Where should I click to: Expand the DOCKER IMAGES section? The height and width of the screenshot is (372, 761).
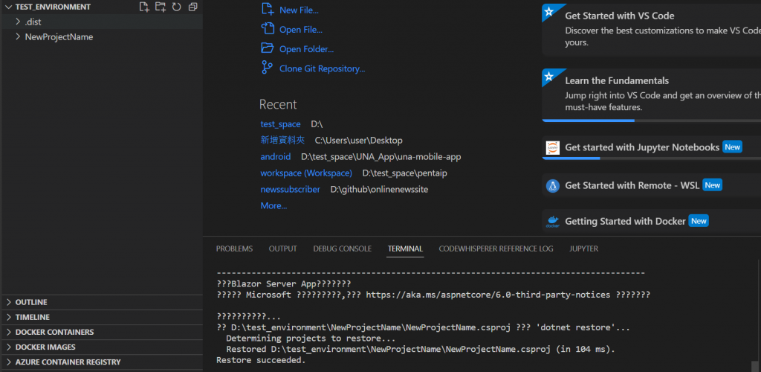click(x=9, y=347)
